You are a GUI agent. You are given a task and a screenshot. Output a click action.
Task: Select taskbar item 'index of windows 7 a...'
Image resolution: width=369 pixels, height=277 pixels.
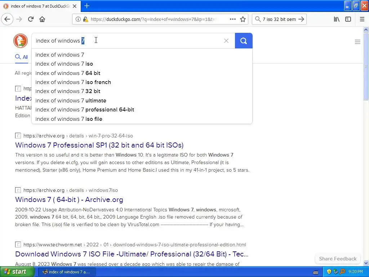(67, 272)
